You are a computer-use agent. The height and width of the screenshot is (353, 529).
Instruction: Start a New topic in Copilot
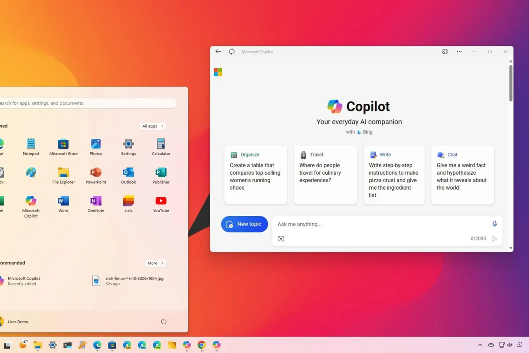244,224
